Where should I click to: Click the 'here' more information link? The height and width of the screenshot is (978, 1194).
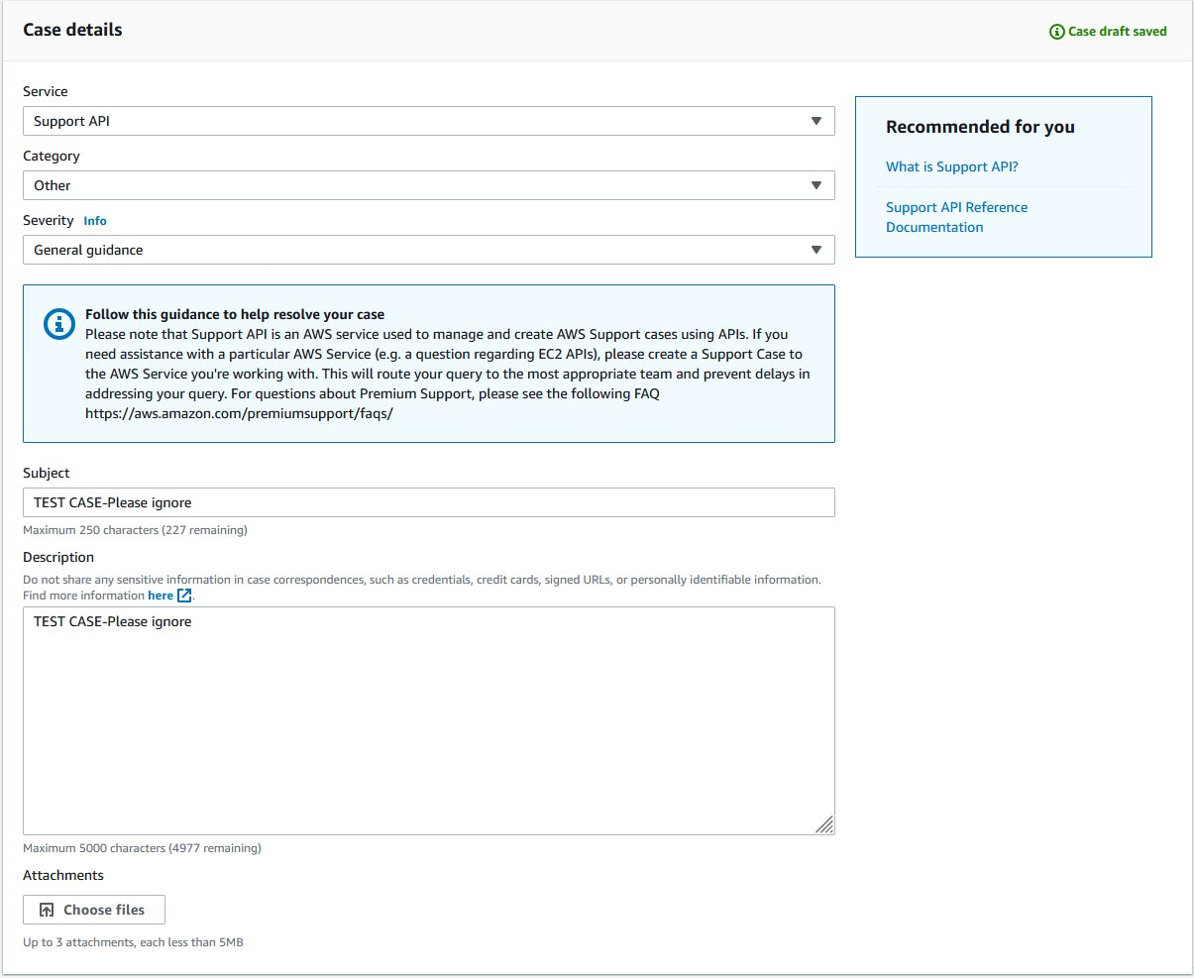pos(160,596)
